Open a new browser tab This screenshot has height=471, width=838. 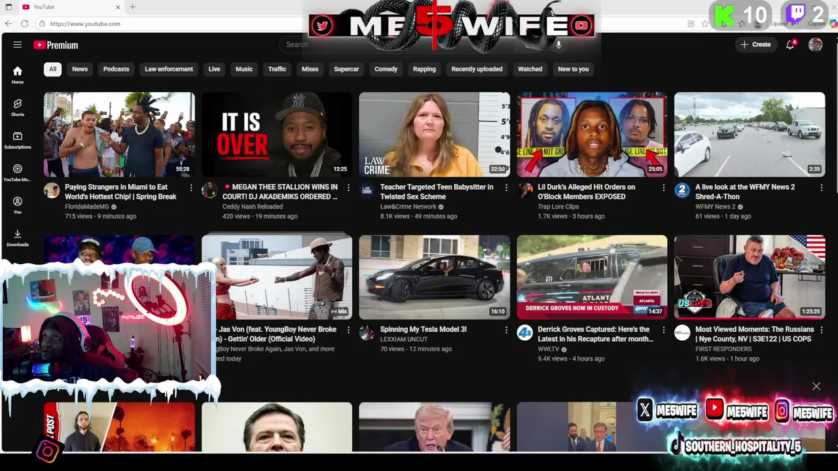(132, 7)
